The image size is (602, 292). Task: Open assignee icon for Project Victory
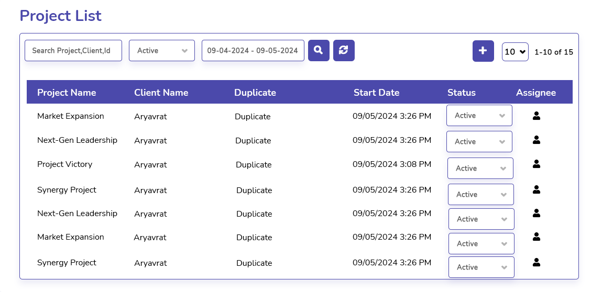(537, 164)
